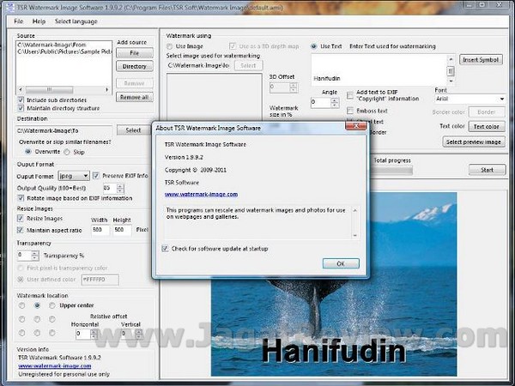Click the Transparency % spinner arrows
This screenshot has height=386, width=515.
coord(34,255)
